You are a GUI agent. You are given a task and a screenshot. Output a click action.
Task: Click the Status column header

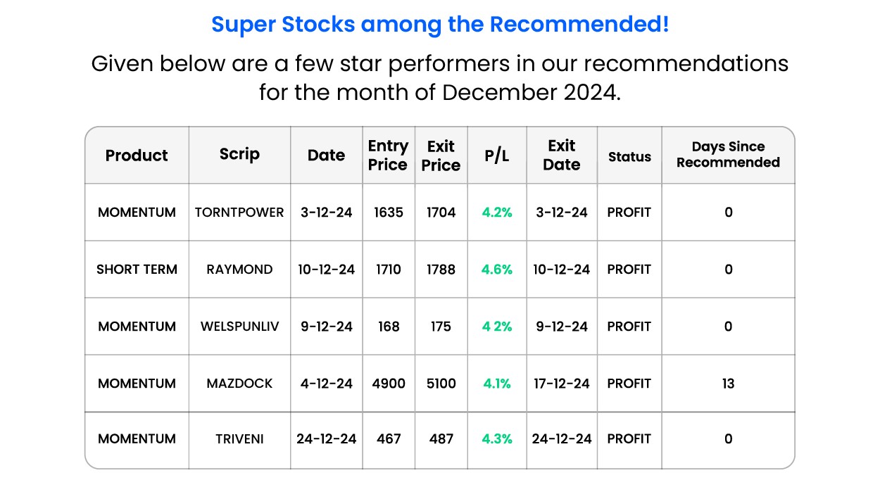click(629, 157)
